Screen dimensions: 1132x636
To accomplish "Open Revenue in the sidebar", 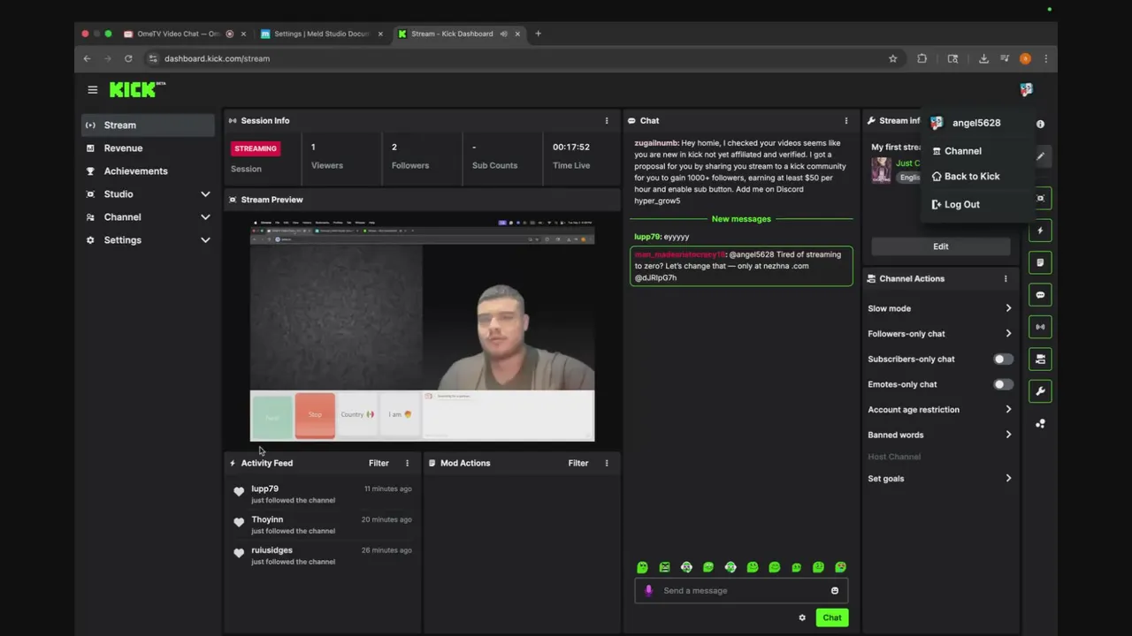I will 148,148.
